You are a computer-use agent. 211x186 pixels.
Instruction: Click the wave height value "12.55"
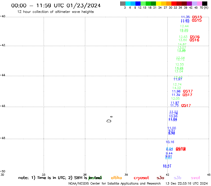point(180,64)
